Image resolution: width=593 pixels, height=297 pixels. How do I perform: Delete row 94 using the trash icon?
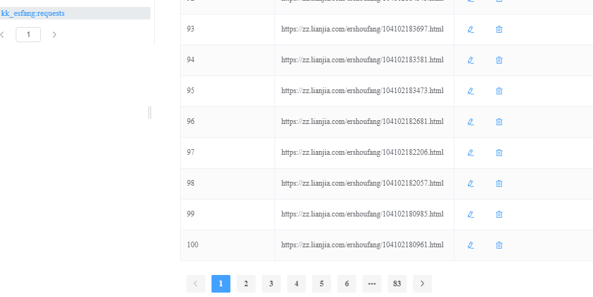(x=499, y=60)
